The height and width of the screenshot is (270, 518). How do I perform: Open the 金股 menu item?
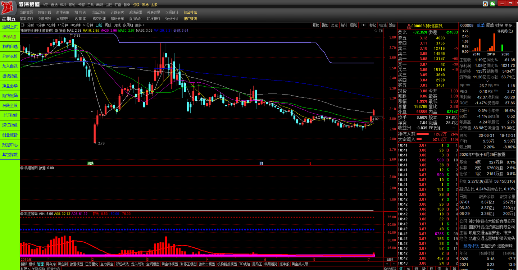pyautogui.click(x=154, y=5)
